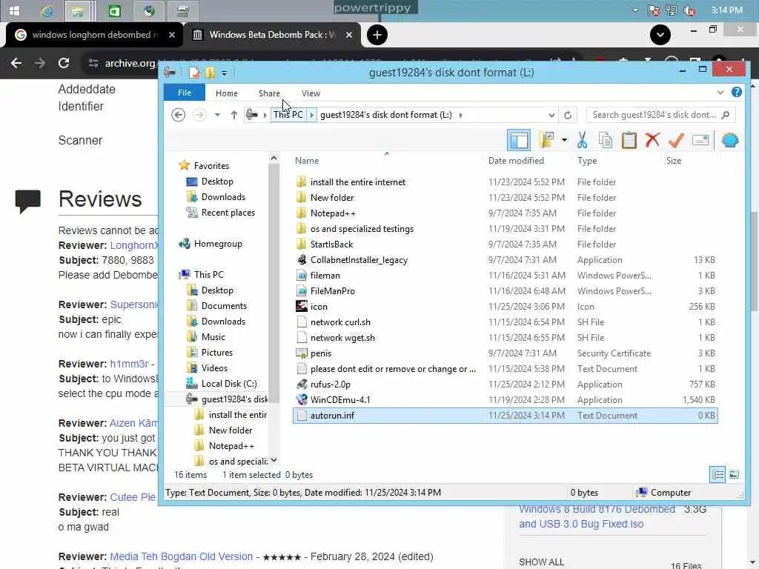Open the chevron after This PC breadcrumb

pyautogui.click(x=311, y=115)
